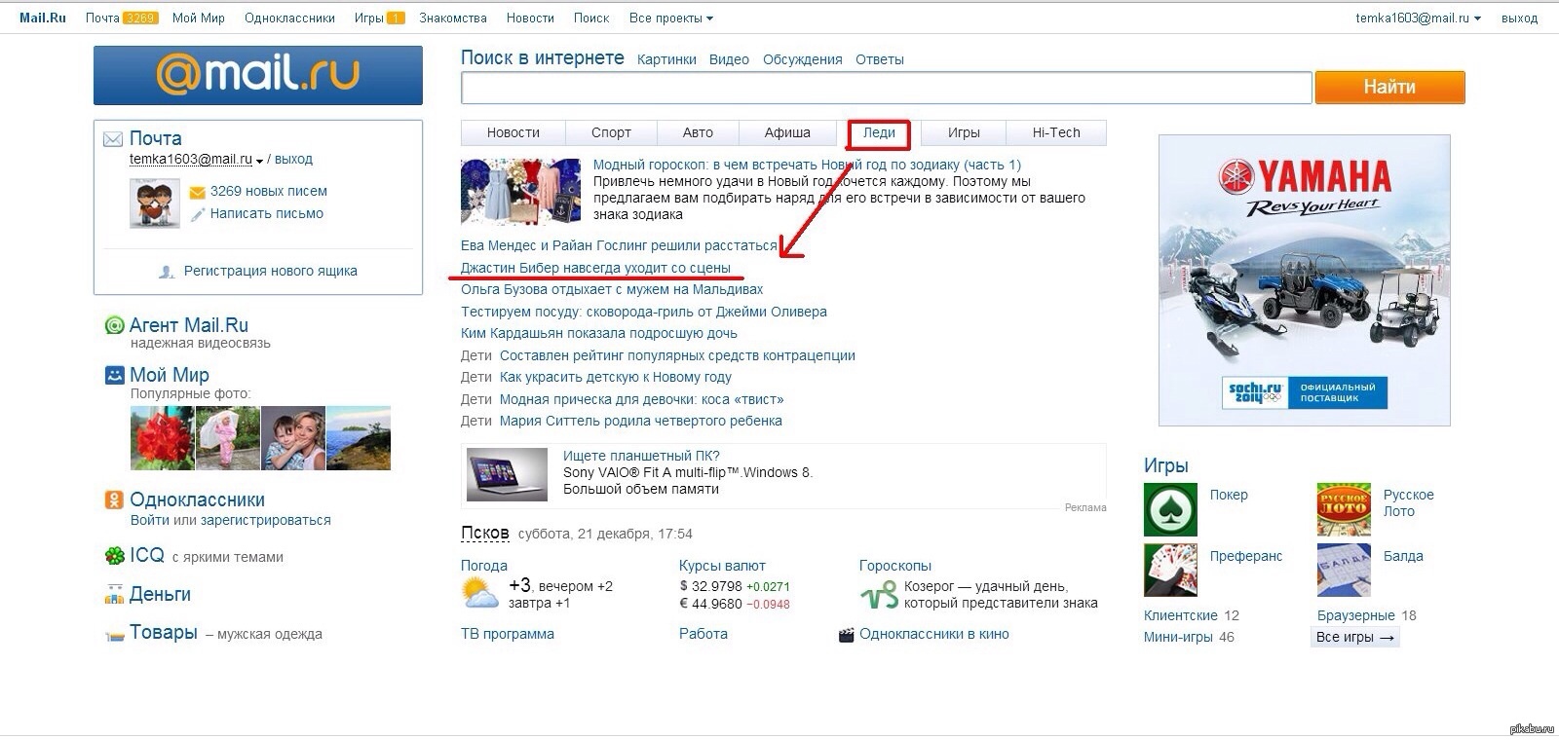Click the weather sun-and-cloud icon

point(479,592)
